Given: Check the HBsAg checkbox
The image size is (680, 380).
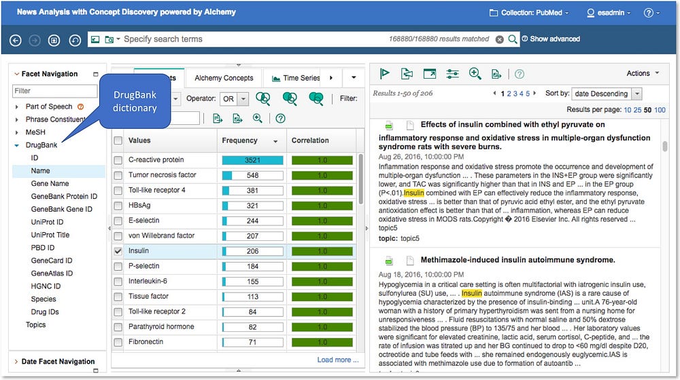Looking at the screenshot, I should coord(118,206).
